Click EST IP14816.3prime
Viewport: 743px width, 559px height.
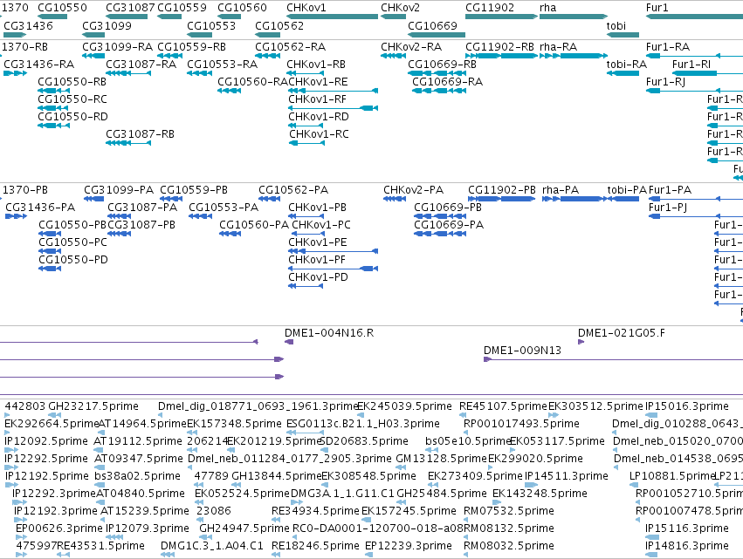click(x=687, y=546)
